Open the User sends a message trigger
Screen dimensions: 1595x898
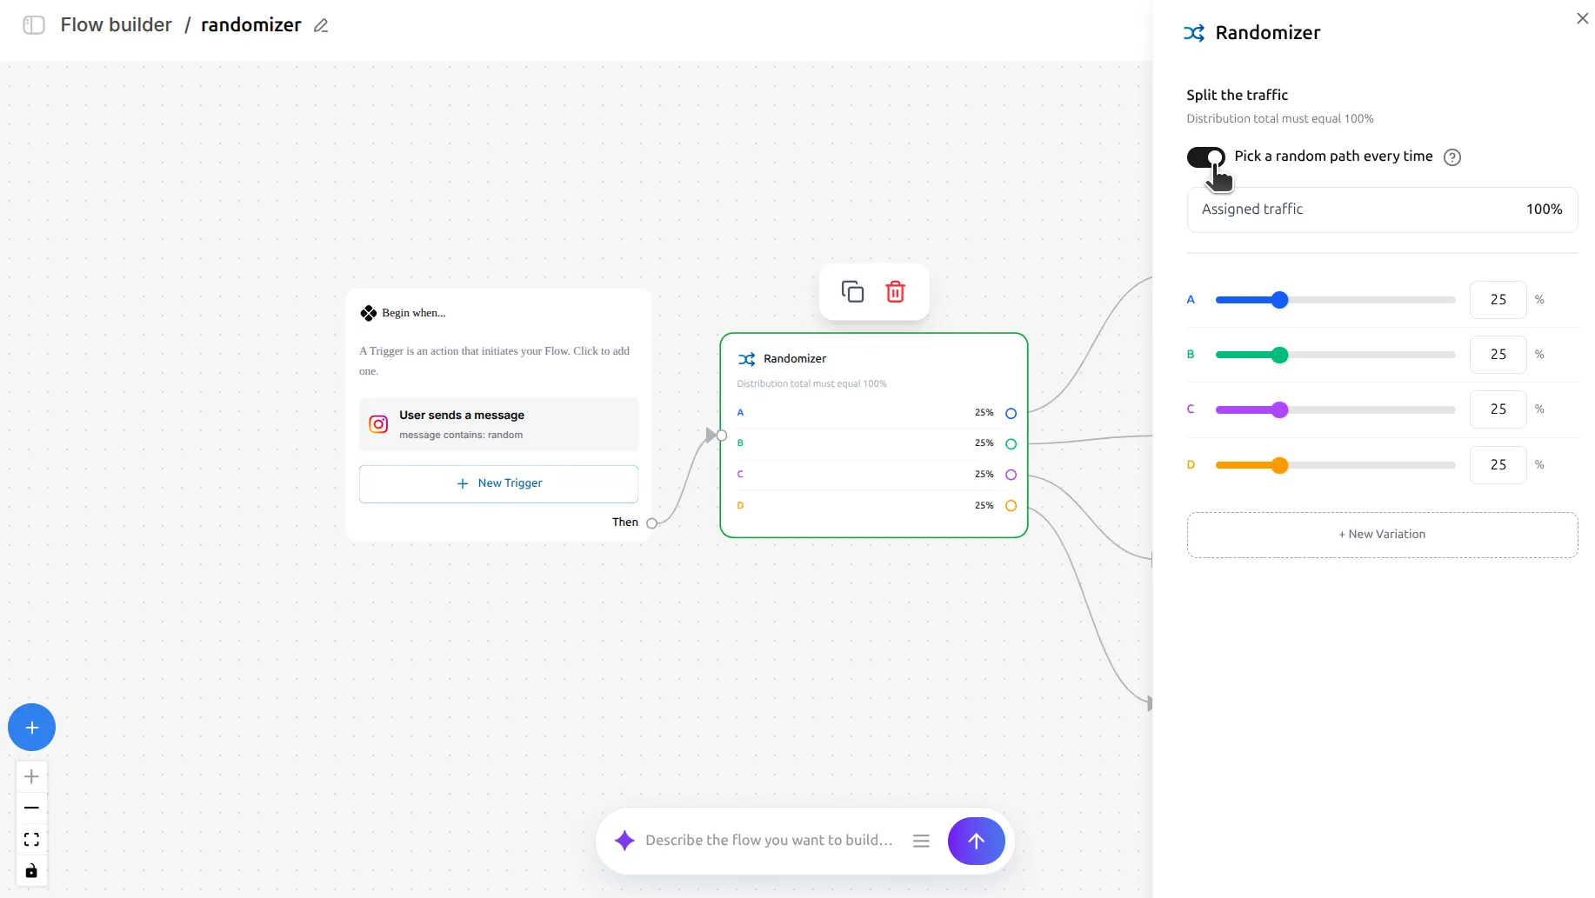[x=498, y=424]
